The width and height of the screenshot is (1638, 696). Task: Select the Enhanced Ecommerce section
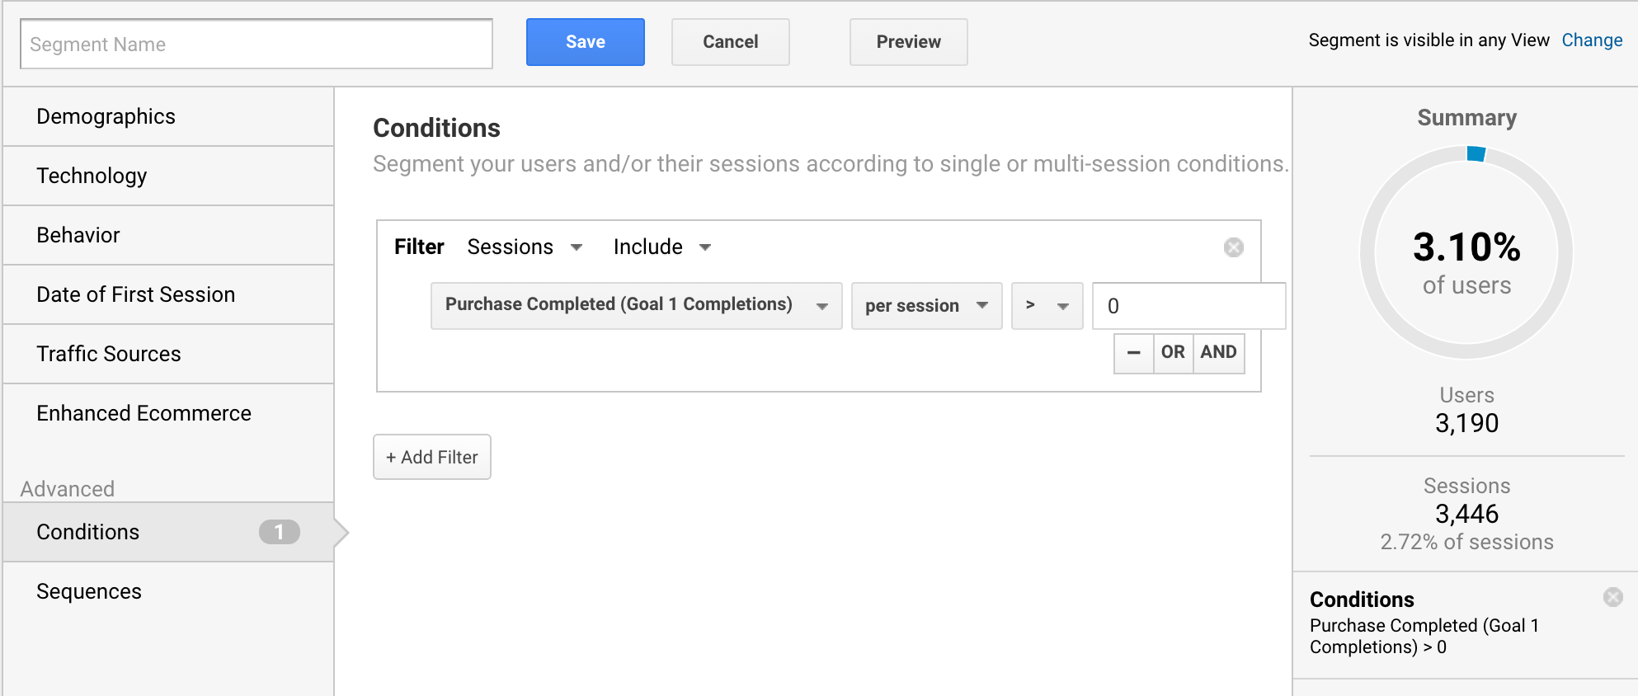pos(168,413)
